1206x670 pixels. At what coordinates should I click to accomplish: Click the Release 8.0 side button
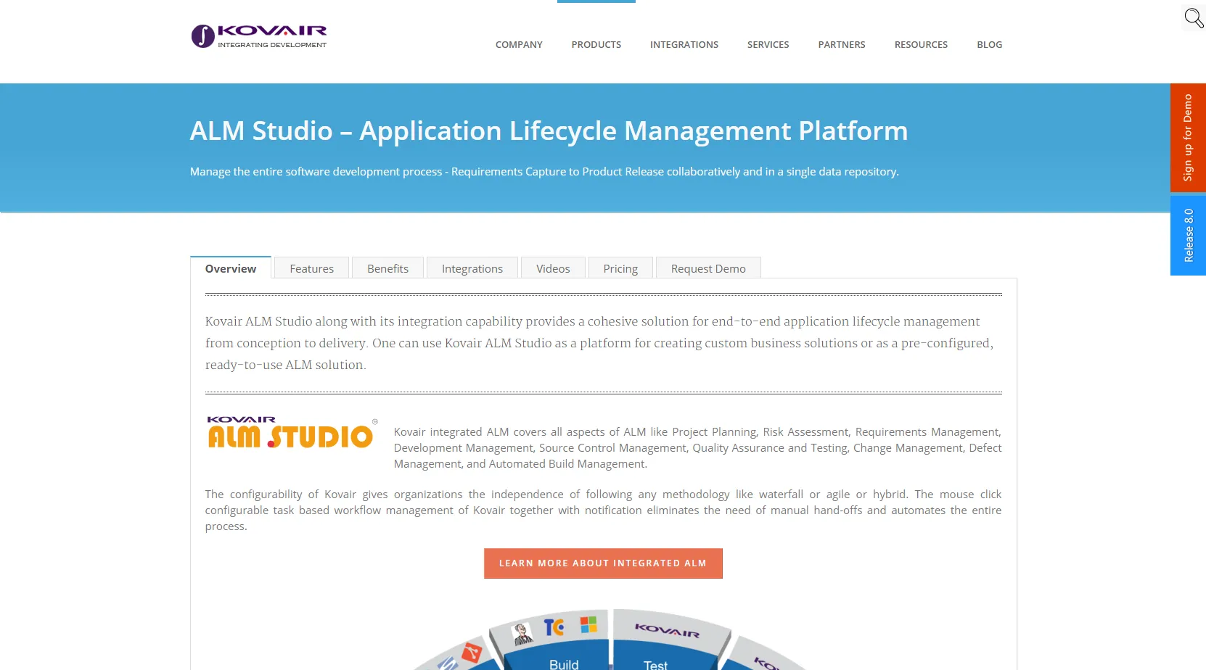[1188, 236]
